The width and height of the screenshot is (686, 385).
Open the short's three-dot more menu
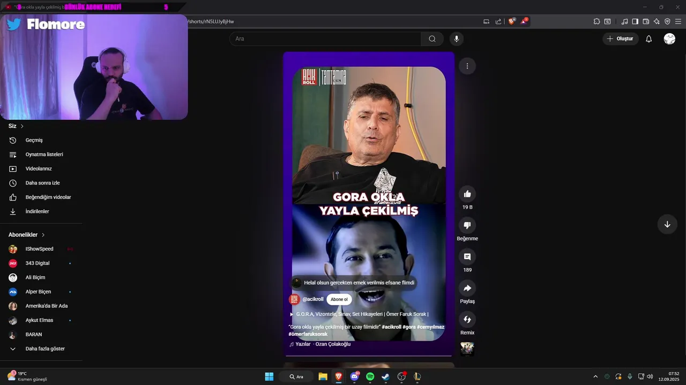tap(467, 66)
